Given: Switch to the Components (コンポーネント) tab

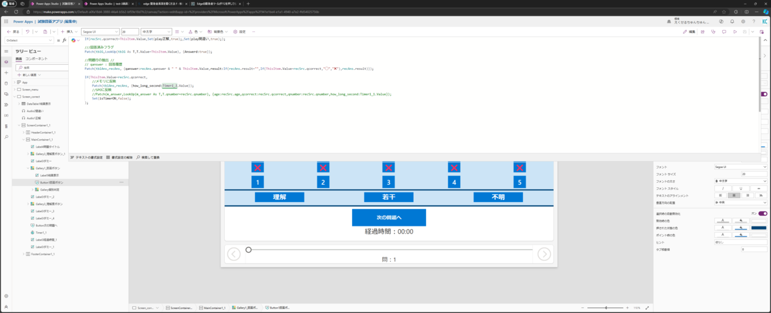Looking at the screenshot, I should pos(36,58).
